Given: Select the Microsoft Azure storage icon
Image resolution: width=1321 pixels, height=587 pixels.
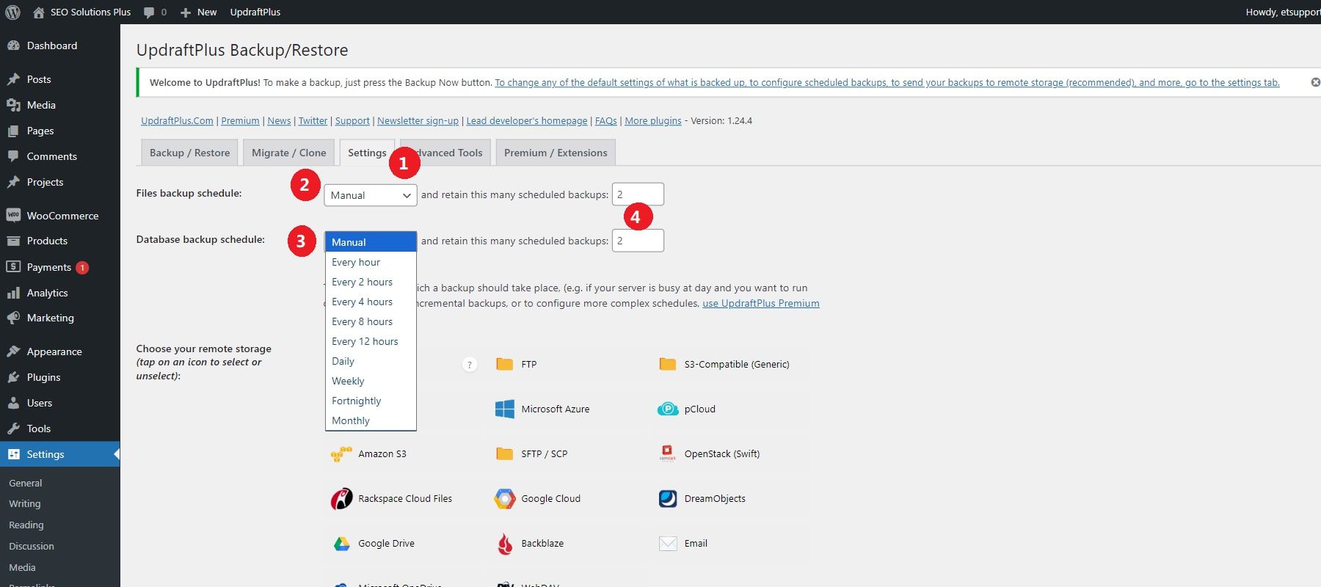Looking at the screenshot, I should tap(505, 409).
